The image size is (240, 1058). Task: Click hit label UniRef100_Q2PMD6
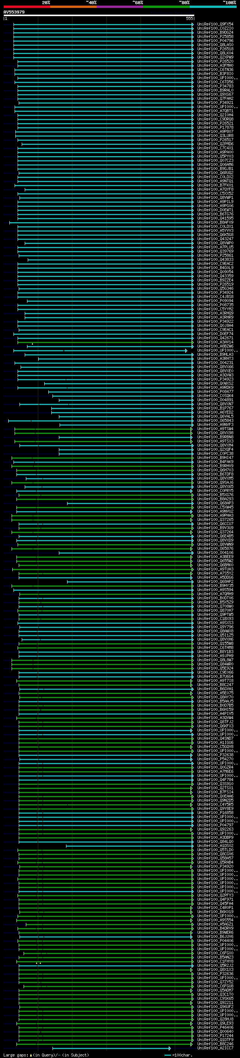(x=215, y=144)
